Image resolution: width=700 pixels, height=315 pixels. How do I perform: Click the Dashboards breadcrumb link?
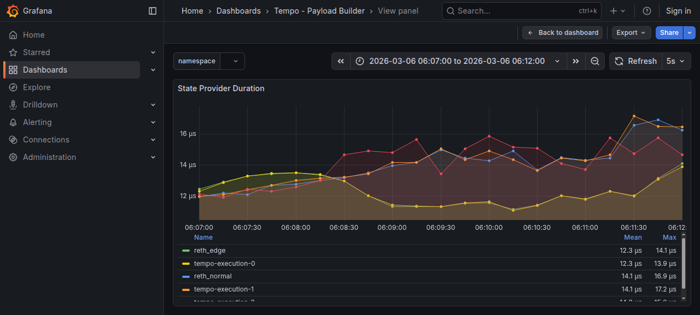tap(238, 11)
